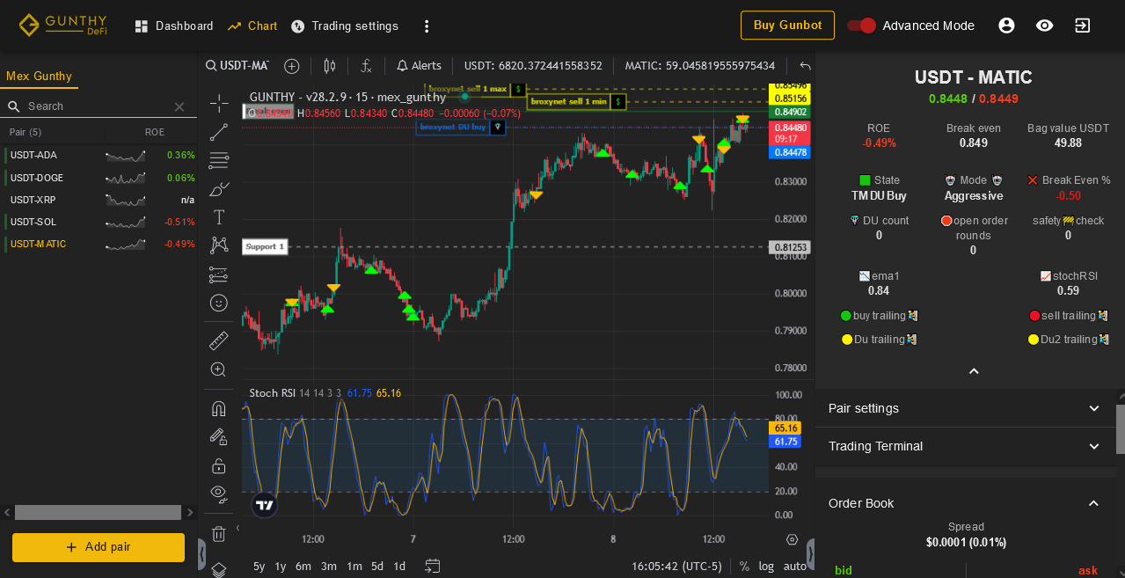Toggle log scale on the chart

click(767, 566)
